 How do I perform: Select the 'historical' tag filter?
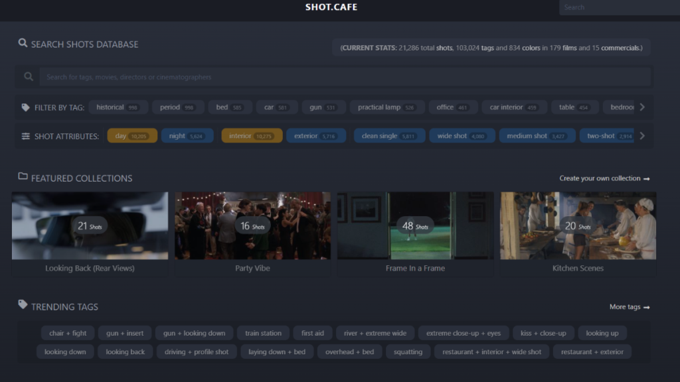[x=117, y=107]
